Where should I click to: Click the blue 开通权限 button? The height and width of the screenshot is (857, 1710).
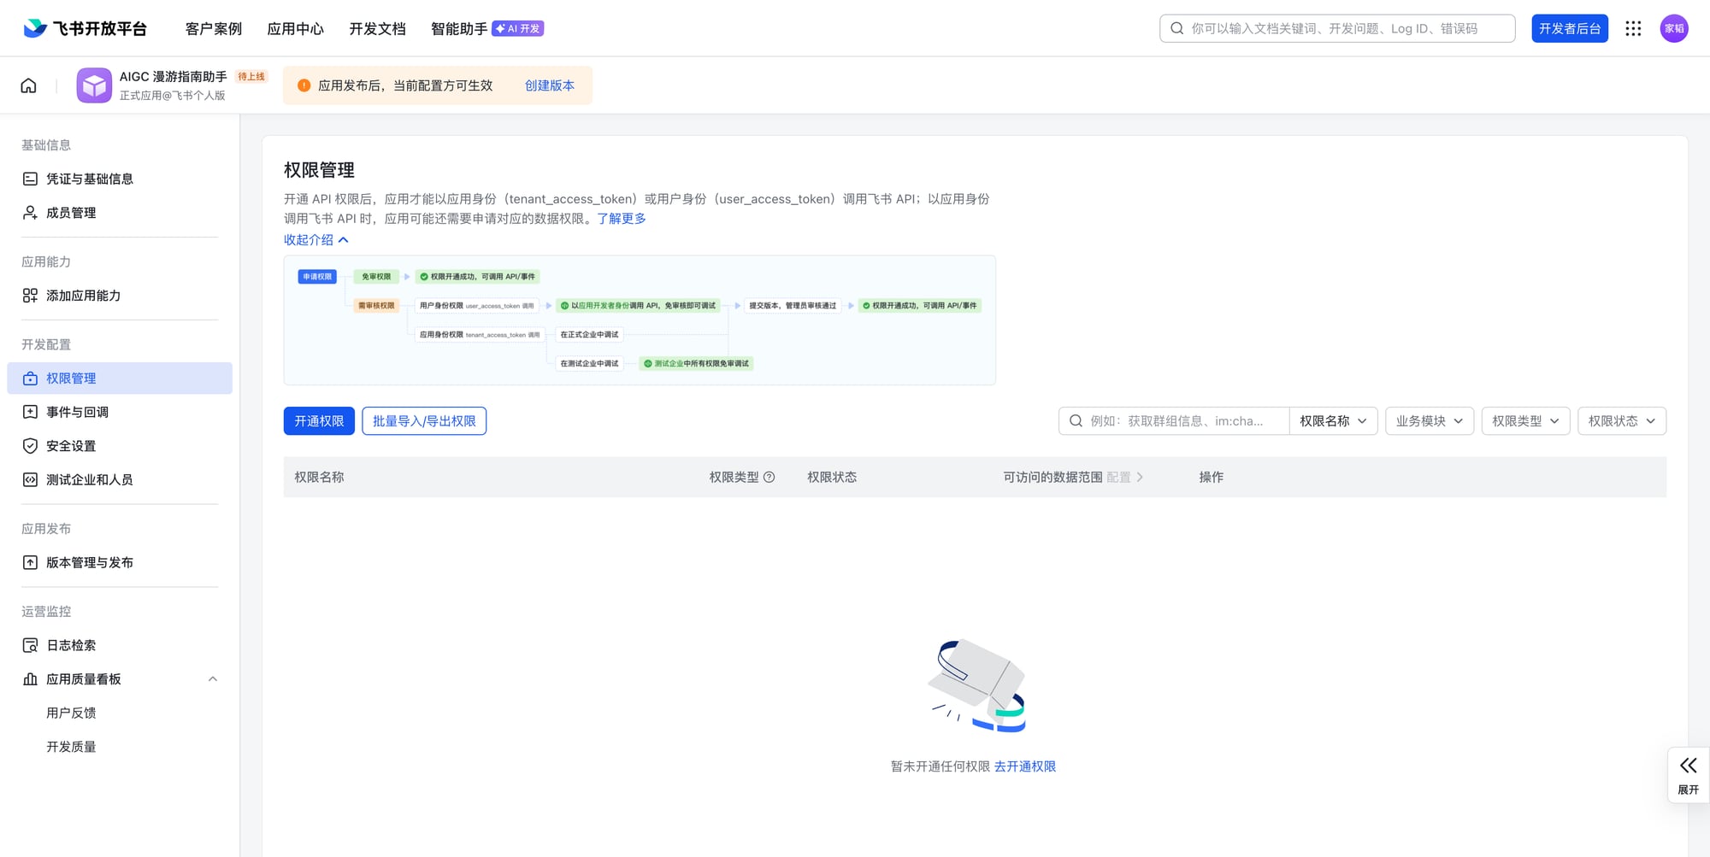point(319,421)
